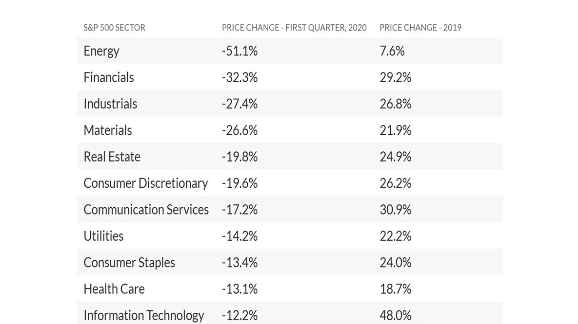Click the Industrials row label
Screen dimensions: 578x324
pyautogui.click(x=110, y=104)
